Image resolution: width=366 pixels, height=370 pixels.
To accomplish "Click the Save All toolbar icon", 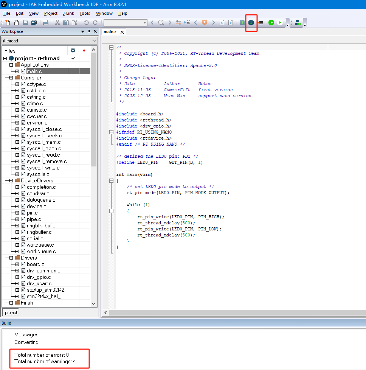I will [34, 23].
